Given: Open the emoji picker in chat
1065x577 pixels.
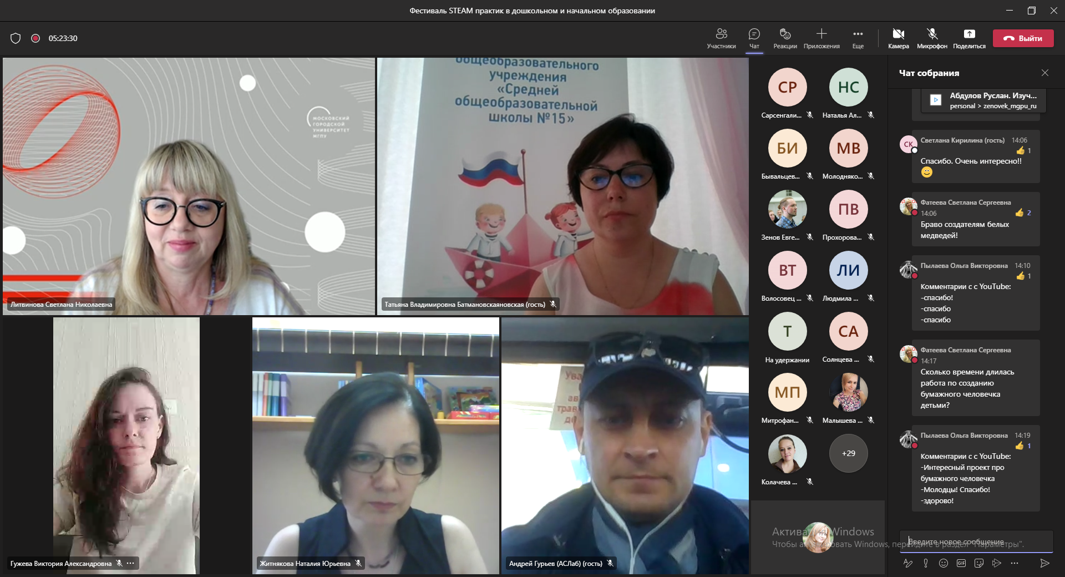Looking at the screenshot, I should [944, 563].
